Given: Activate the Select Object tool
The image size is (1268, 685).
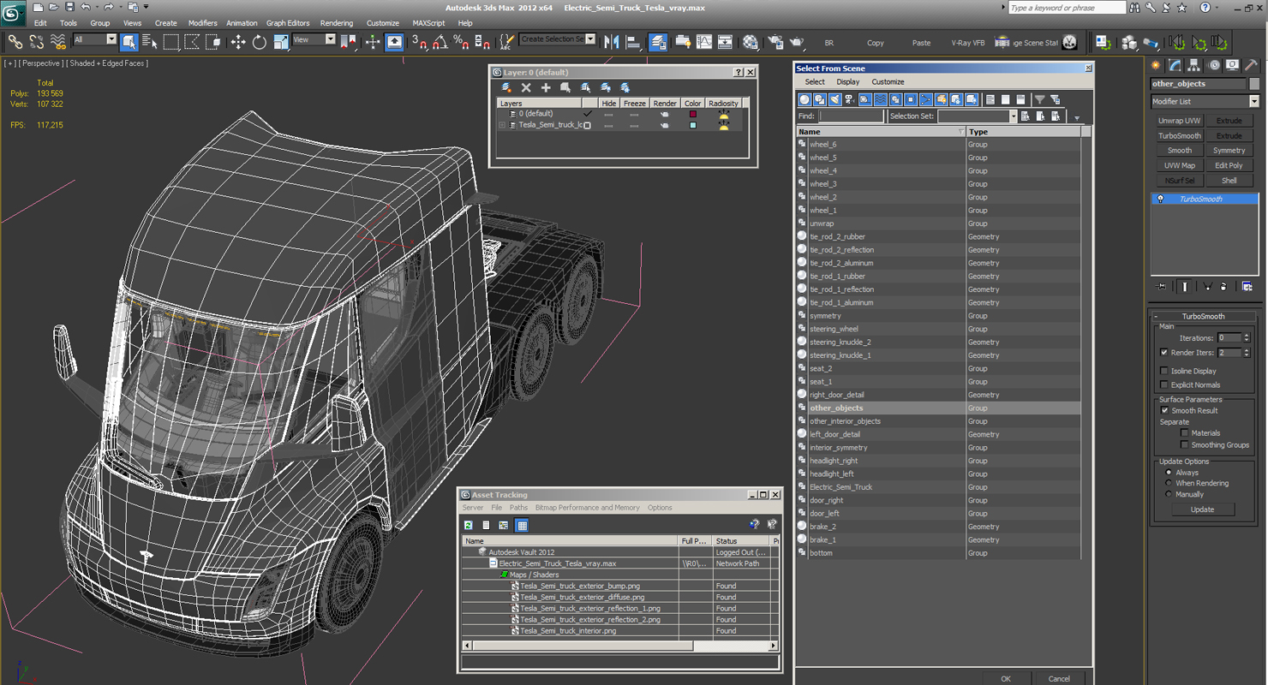Looking at the screenshot, I should coord(129,42).
